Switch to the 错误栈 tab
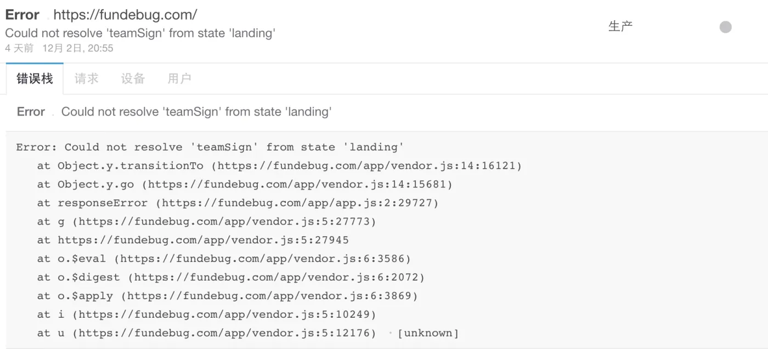This screenshot has width=768, height=349. [x=35, y=79]
